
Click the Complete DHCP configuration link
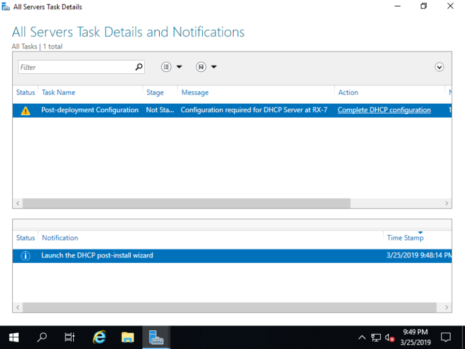[384, 110]
